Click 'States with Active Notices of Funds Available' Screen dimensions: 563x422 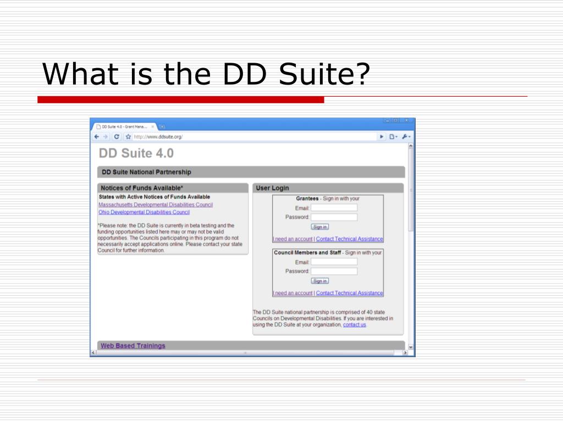tap(154, 197)
